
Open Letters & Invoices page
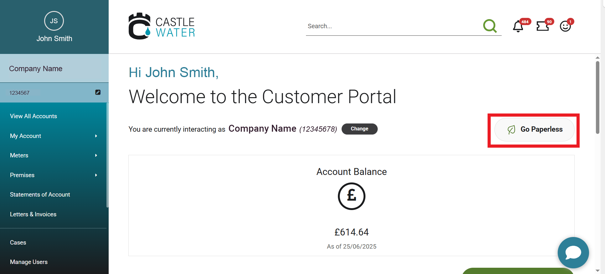point(33,214)
